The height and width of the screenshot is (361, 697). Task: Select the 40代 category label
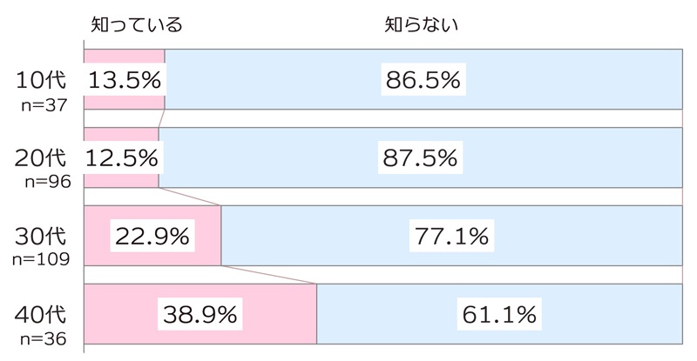(x=42, y=313)
